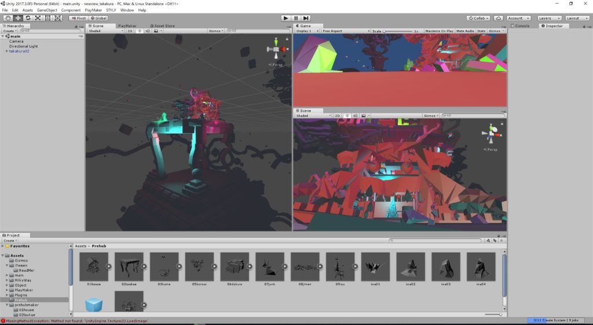Select the Move tool
593x325 pixels.
18,18
